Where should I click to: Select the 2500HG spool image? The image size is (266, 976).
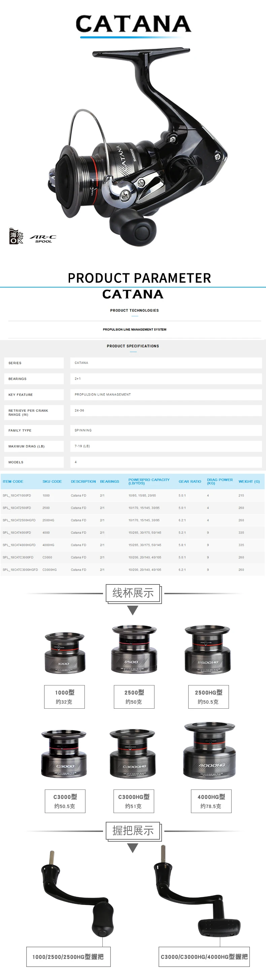[x=207, y=649]
